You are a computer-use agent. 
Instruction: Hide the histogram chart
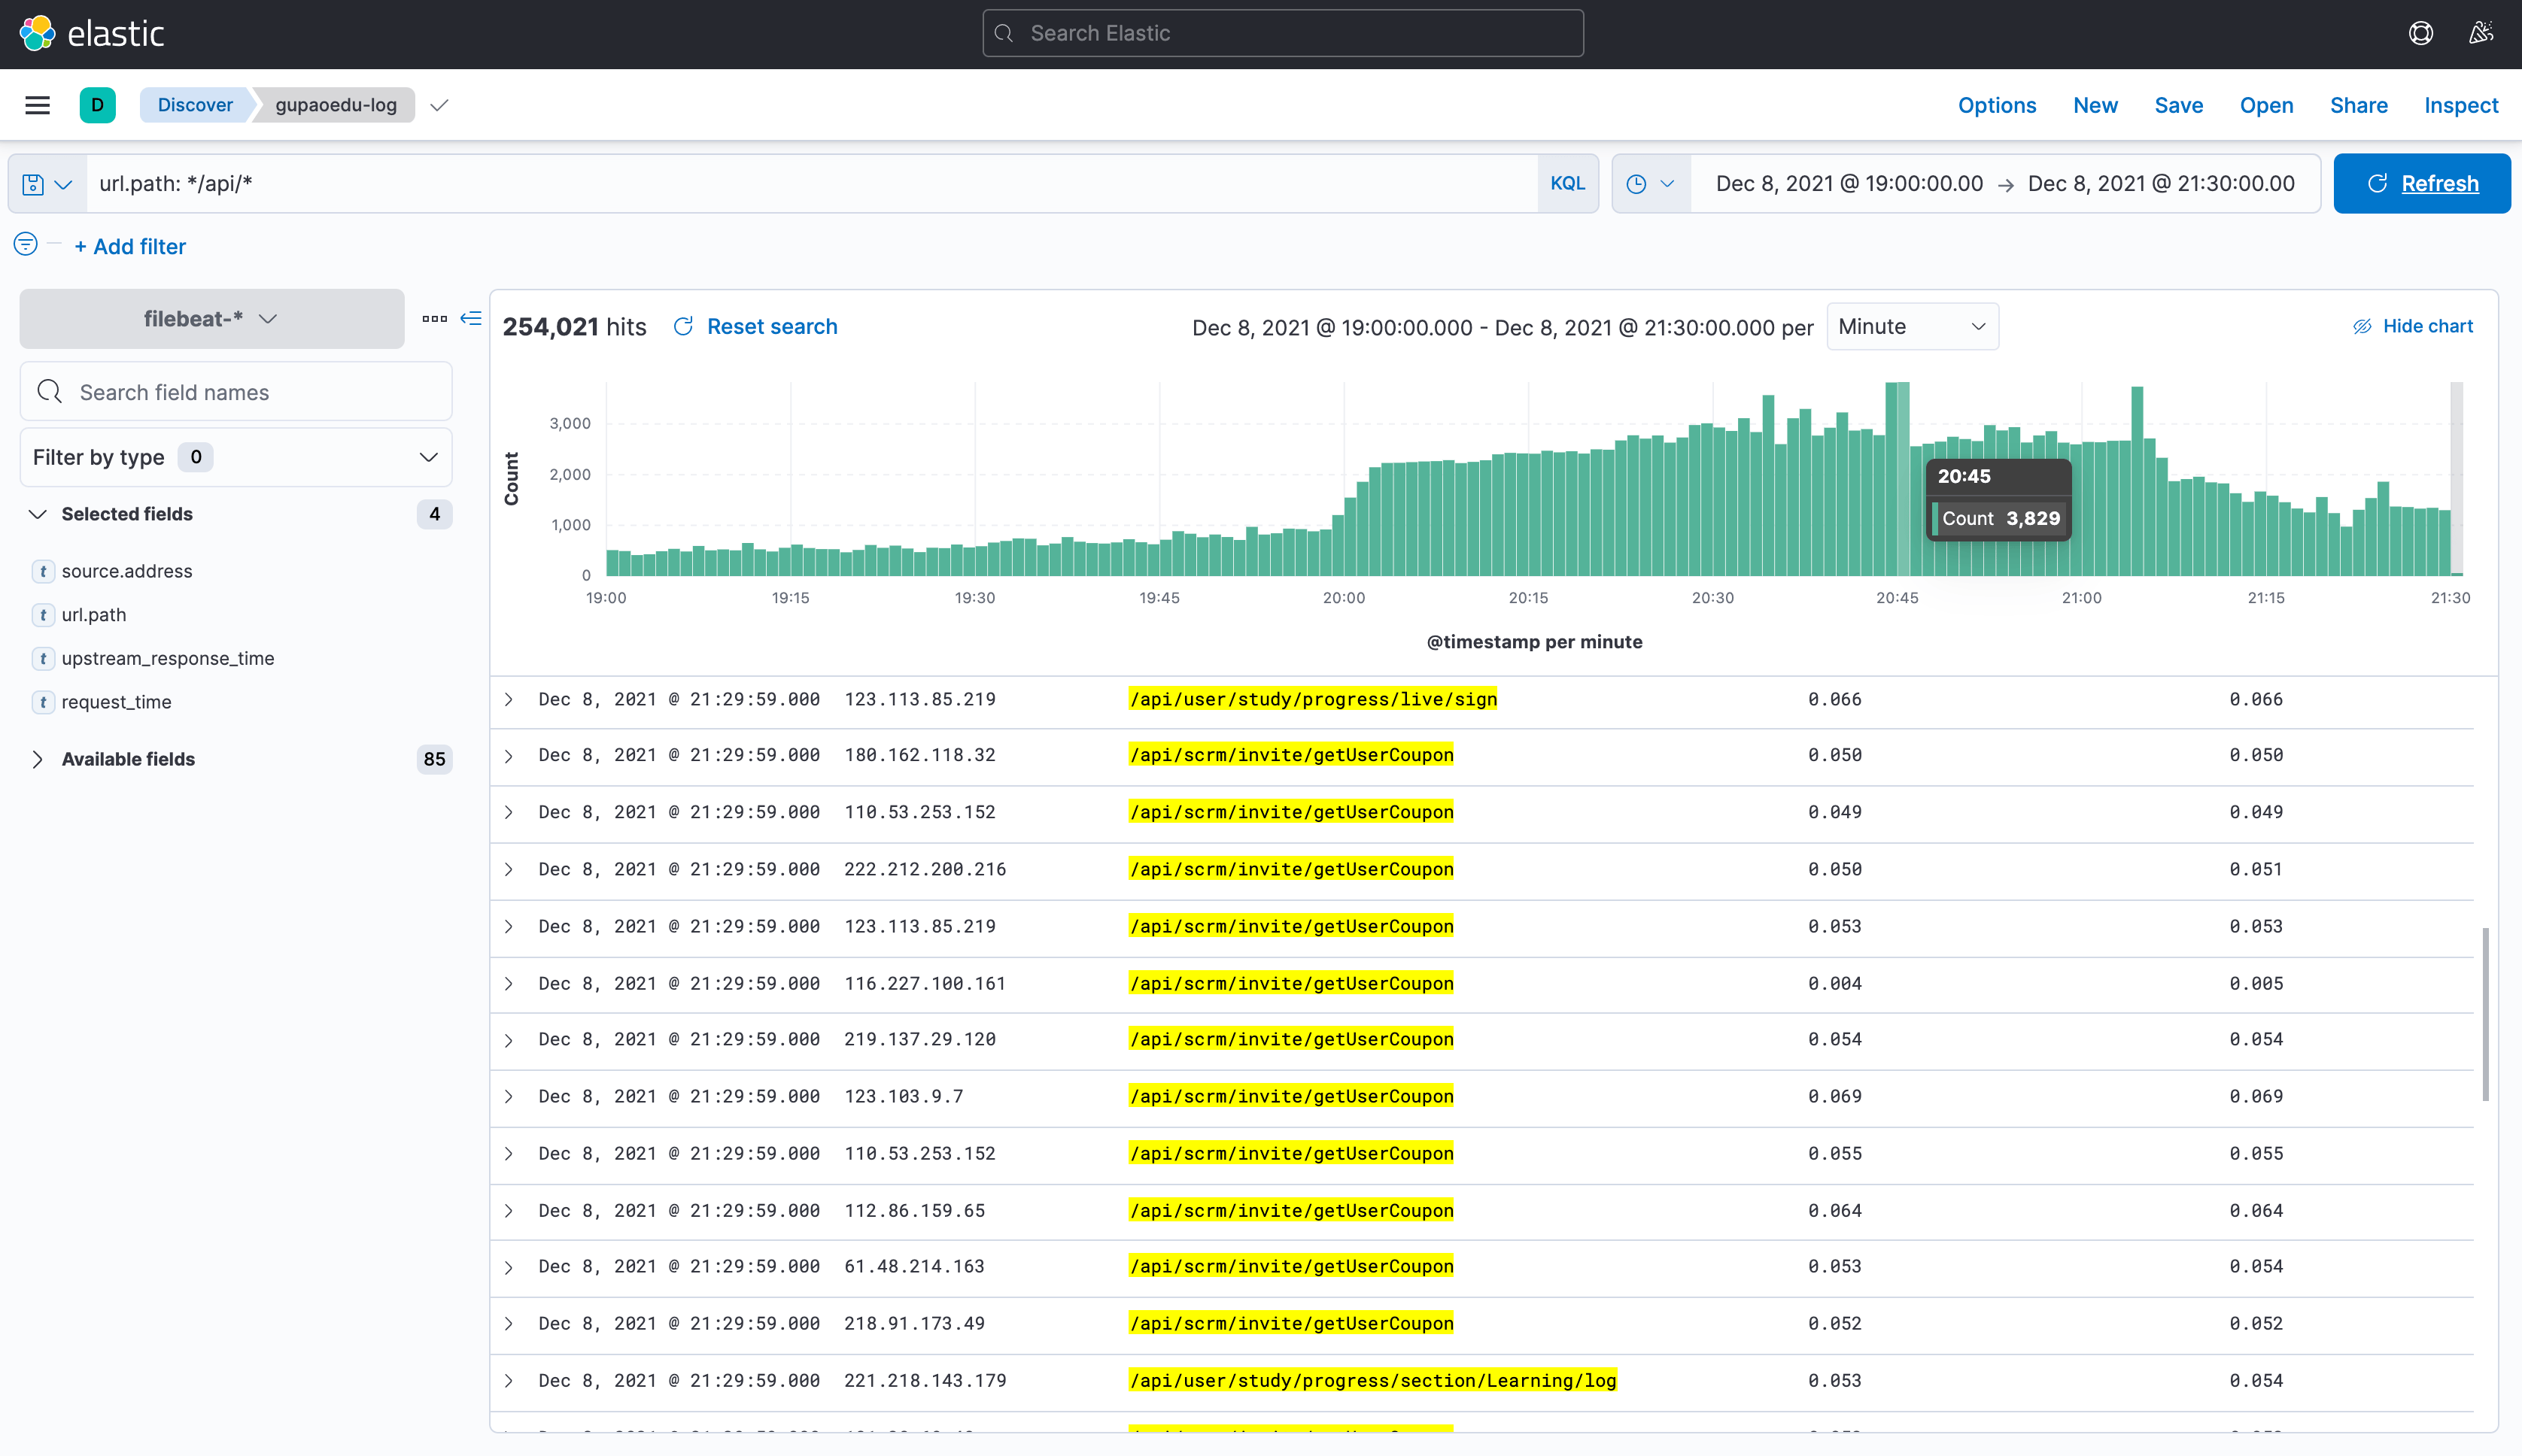pyautogui.click(x=2412, y=326)
